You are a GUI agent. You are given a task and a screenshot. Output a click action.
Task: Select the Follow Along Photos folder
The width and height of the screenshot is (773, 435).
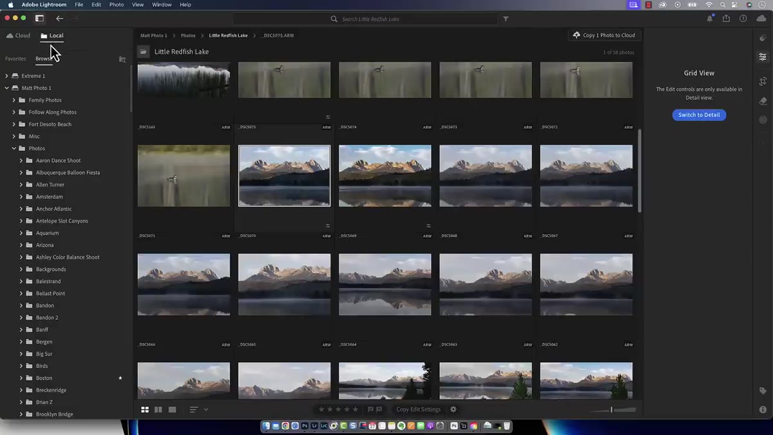(x=52, y=112)
